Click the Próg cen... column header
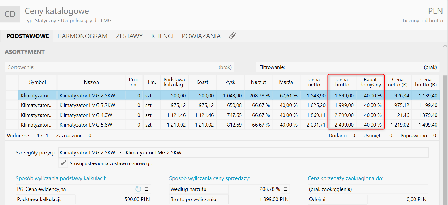The width and height of the screenshot is (448, 205). coord(134,82)
